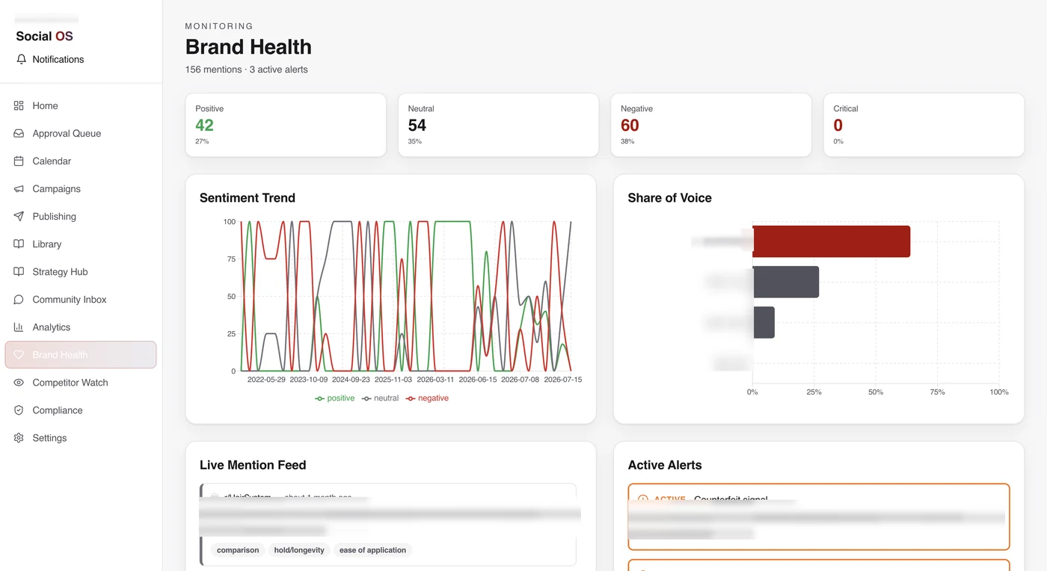Click the Calendar icon in the sidebar
The image size is (1047, 571).
[19, 161]
